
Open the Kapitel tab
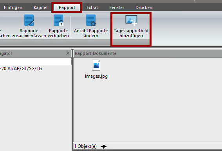coord(40,7)
